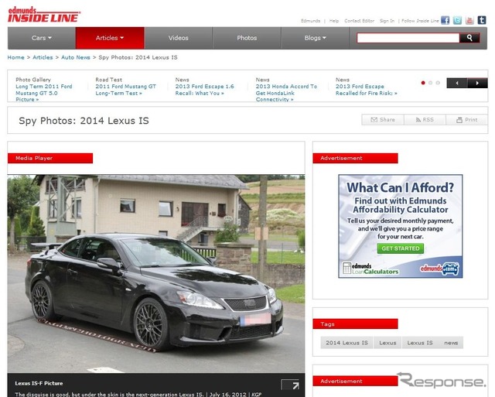
Task: Select the third carousel page dot
Action: 438,83
